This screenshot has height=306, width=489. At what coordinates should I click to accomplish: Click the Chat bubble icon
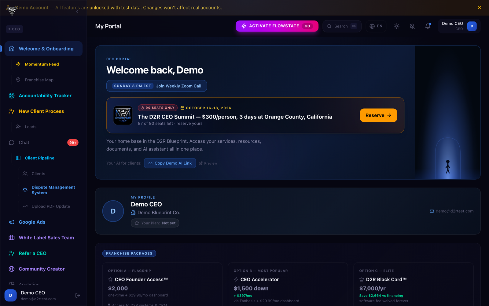tap(12, 143)
